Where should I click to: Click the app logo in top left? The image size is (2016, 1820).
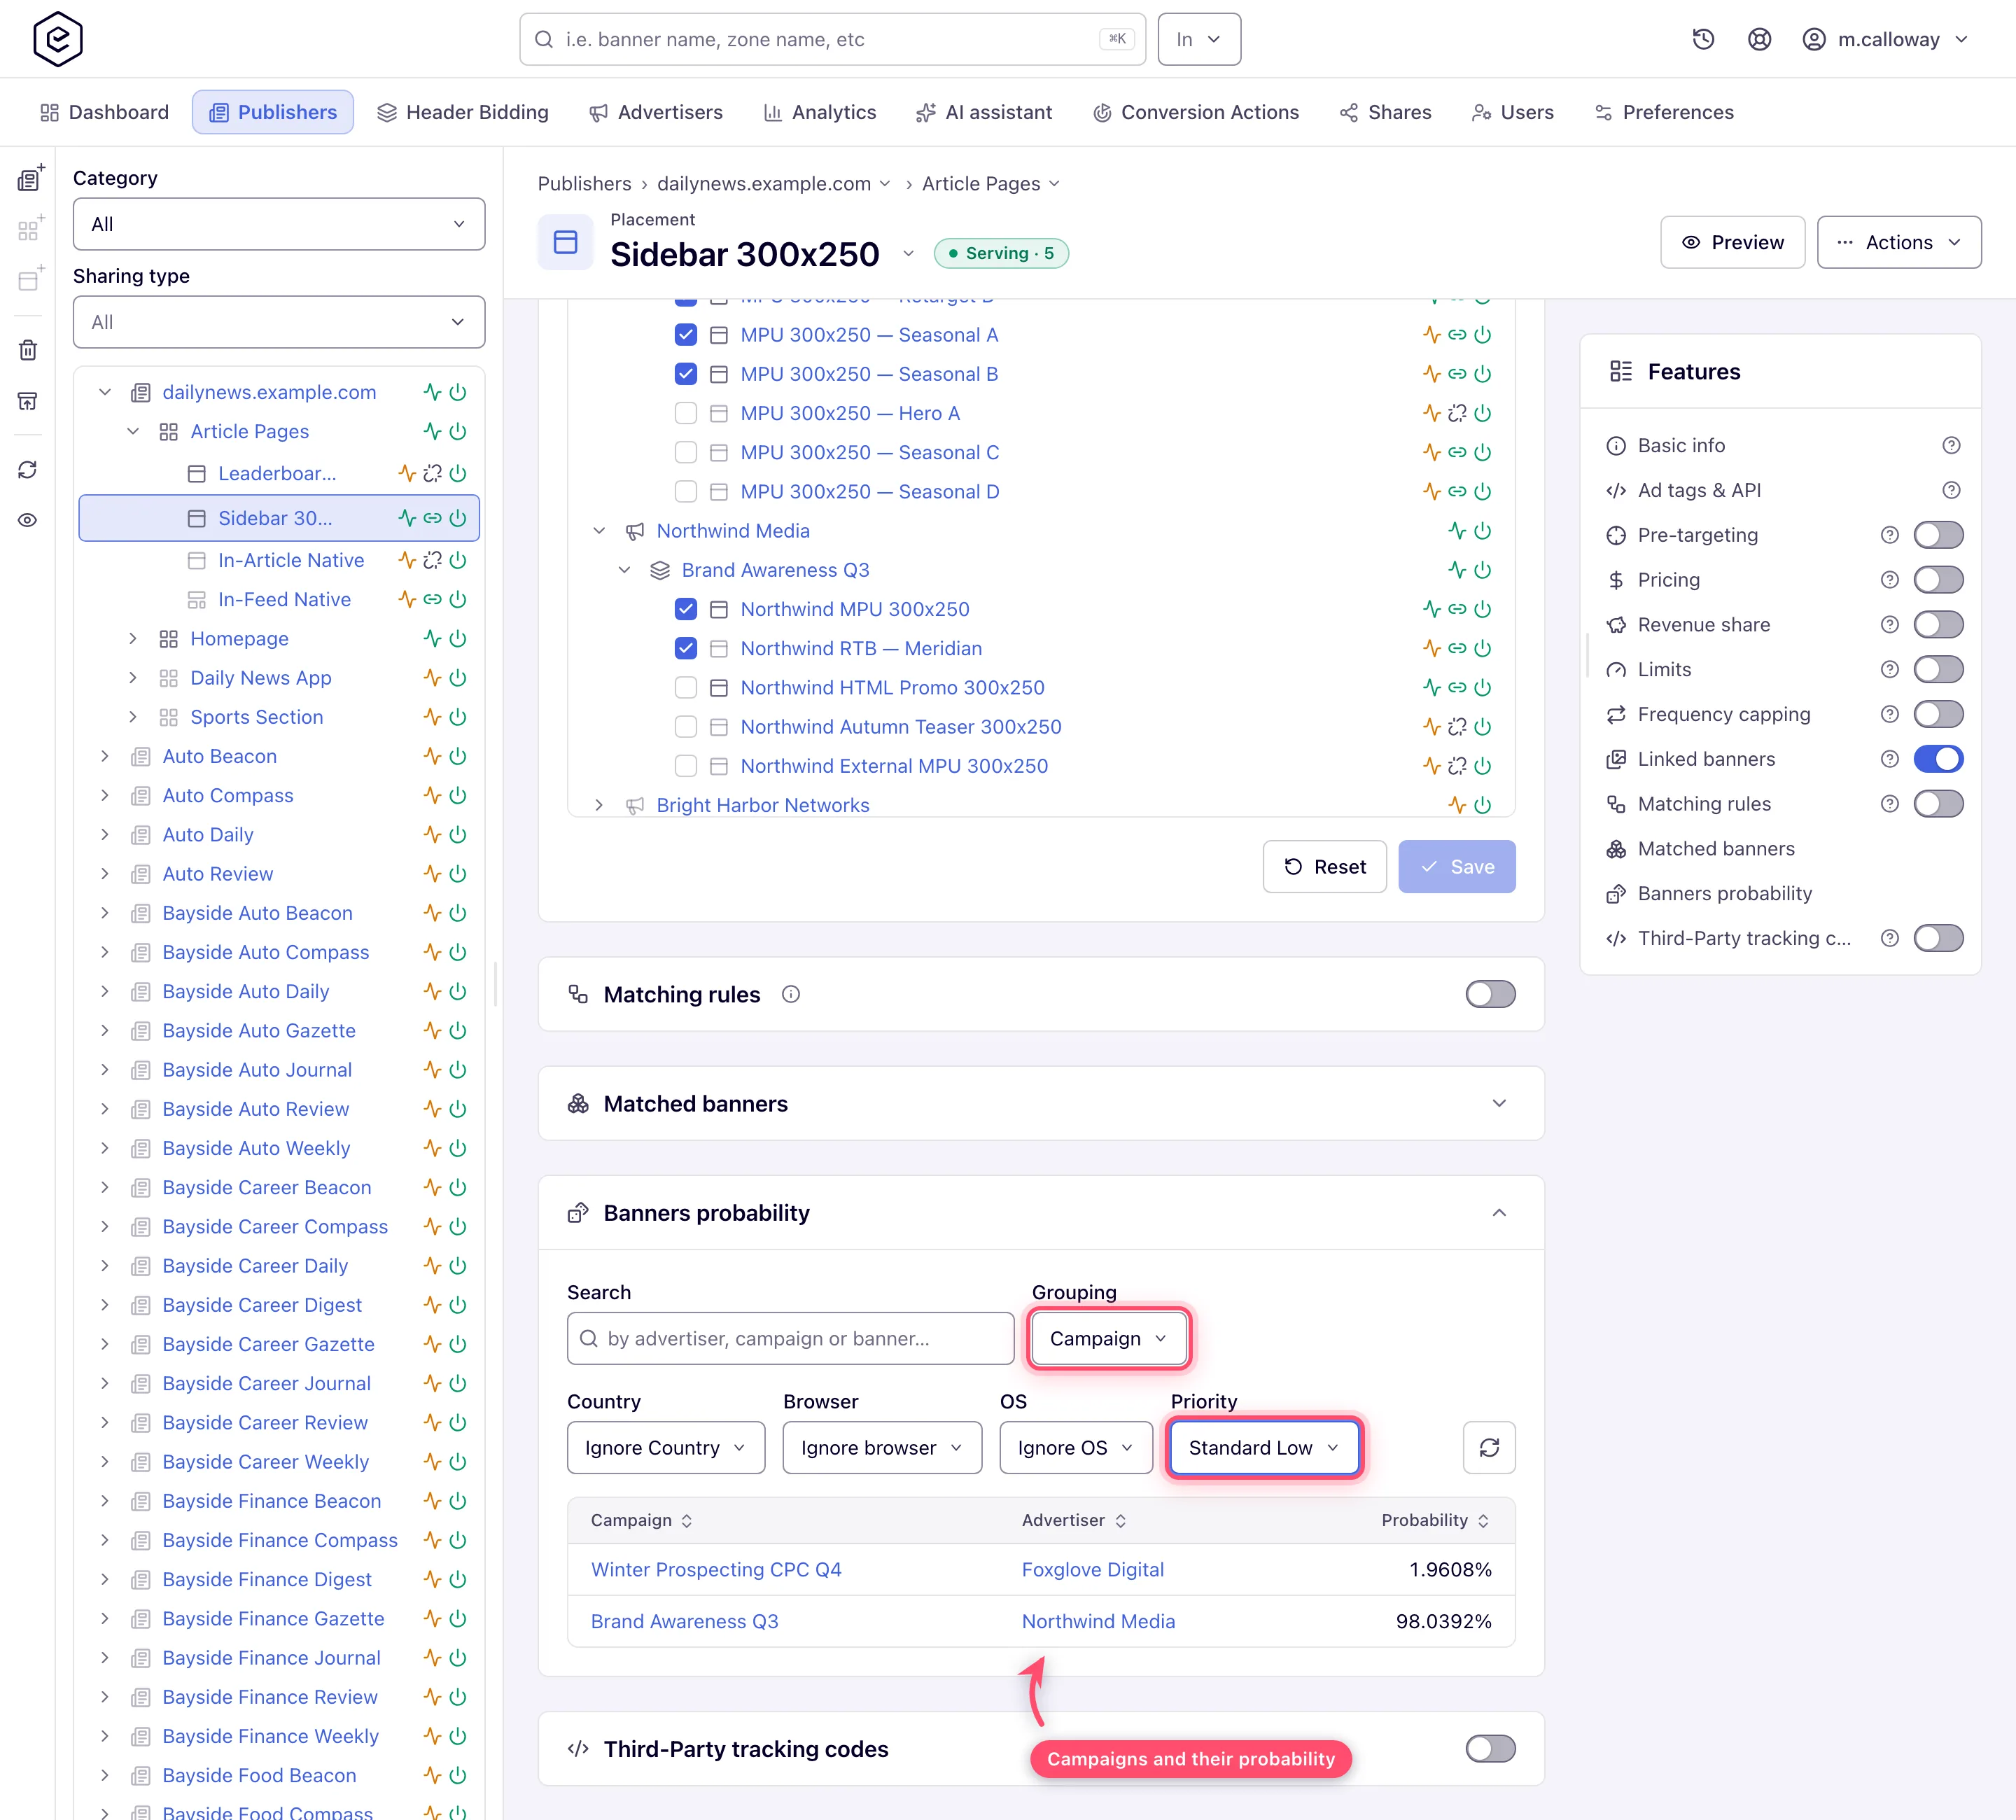57,39
